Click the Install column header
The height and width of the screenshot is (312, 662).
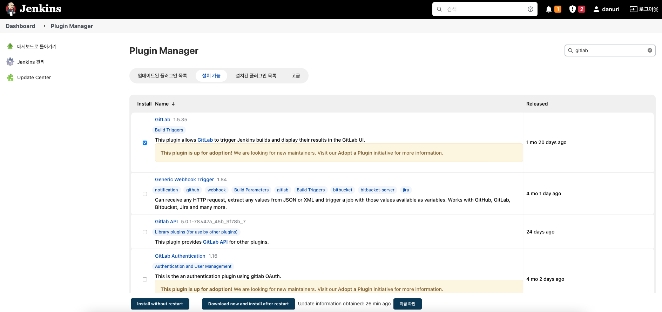[x=144, y=104]
